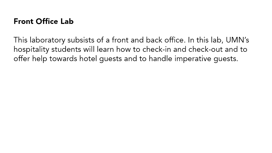Click the word 'Lab' in the heading
The width and height of the screenshot is (272, 153).
pyautogui.click(x=67, y=21)
